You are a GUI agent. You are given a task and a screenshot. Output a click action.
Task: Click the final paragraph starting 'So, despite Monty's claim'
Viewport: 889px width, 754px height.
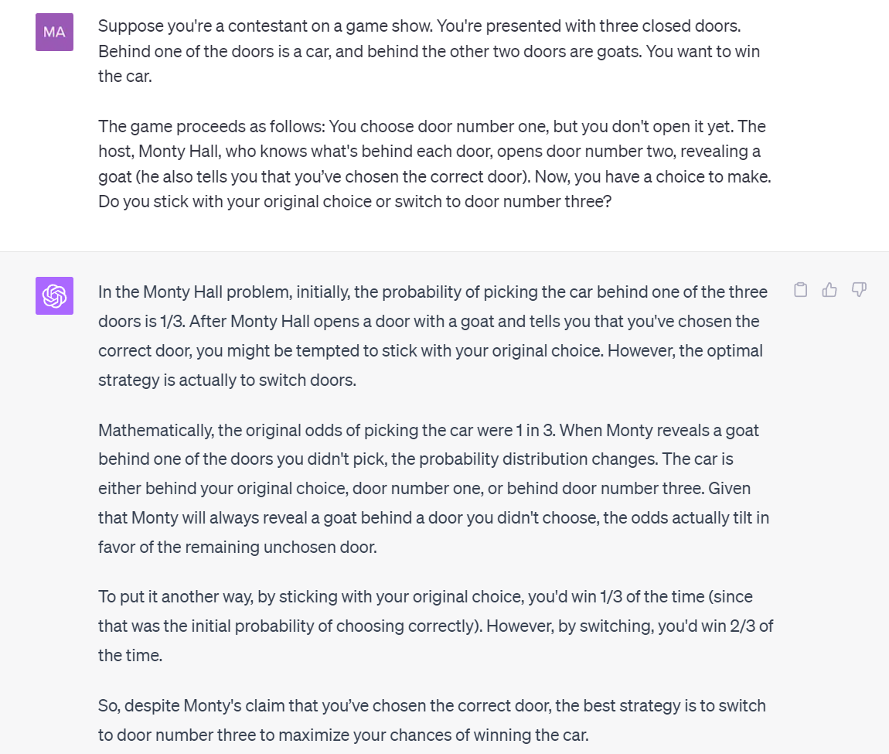click(x=432, y=720)
